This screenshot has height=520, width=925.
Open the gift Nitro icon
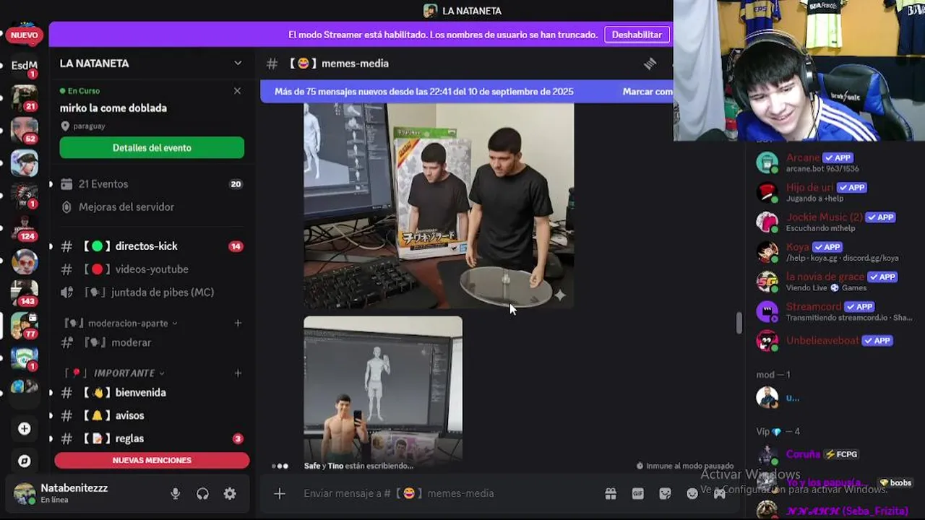click(611, 493)
